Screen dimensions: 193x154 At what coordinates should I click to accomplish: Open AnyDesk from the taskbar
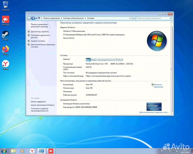click(51, 151)
